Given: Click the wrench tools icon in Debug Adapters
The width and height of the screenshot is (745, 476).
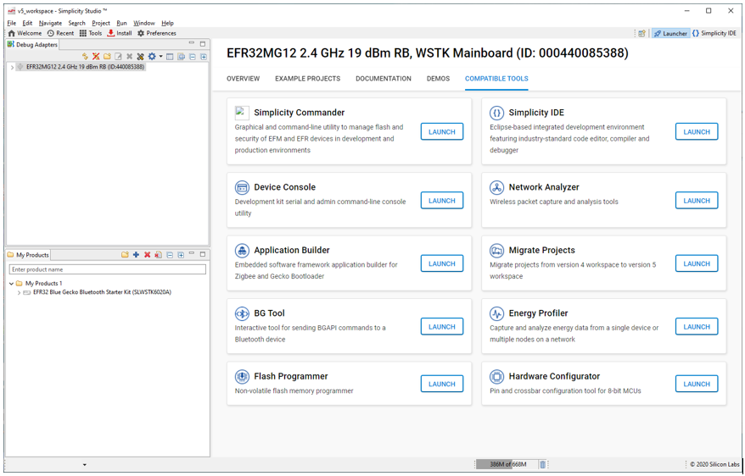Looking at the screenshot, I should 140,57.
